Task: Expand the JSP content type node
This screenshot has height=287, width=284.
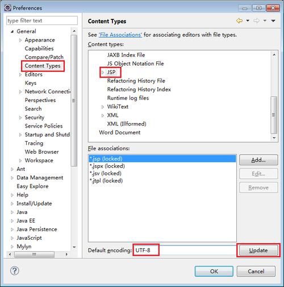Action: click(103, 72)
